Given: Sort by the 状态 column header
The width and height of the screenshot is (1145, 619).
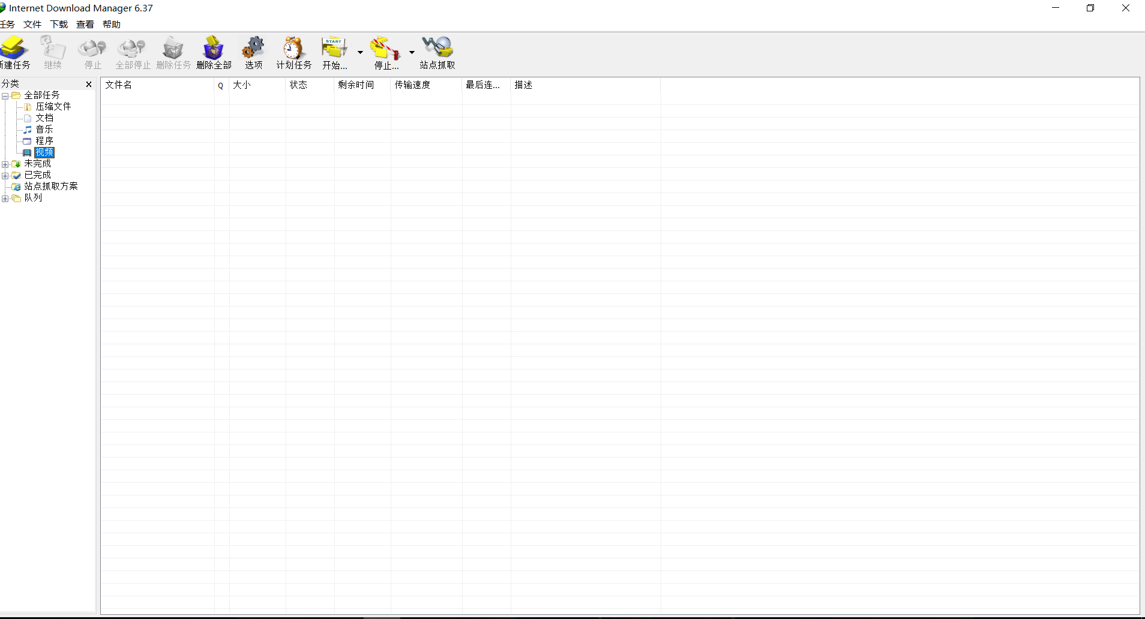Looking at the screenshot, I should tap(310, 85).
